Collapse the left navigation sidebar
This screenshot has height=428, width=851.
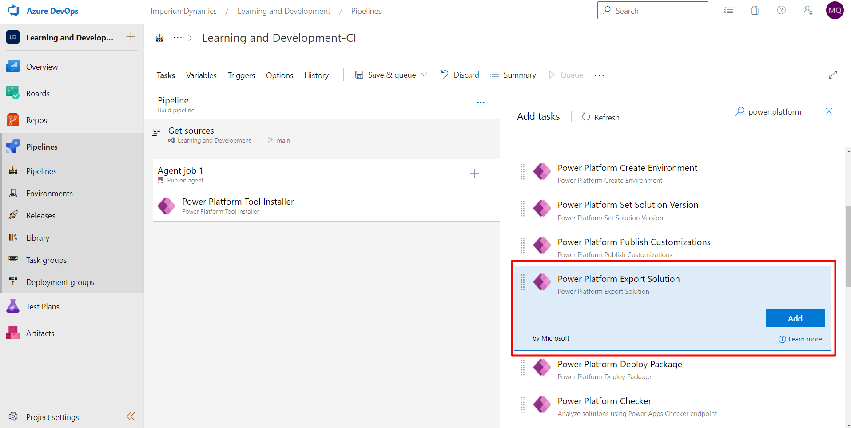[131, 416]
